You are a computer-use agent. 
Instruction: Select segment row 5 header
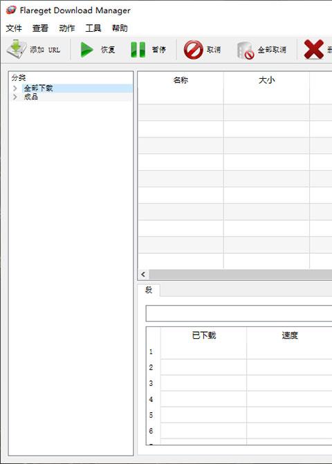pos(151,415)
